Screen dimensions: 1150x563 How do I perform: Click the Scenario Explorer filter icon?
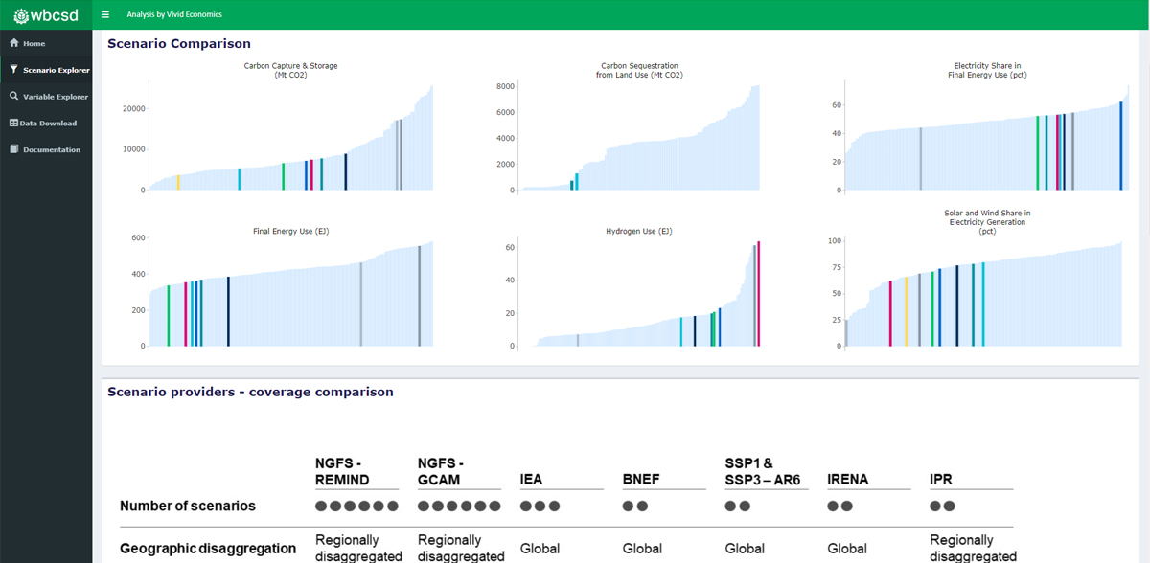coord(14,70)
